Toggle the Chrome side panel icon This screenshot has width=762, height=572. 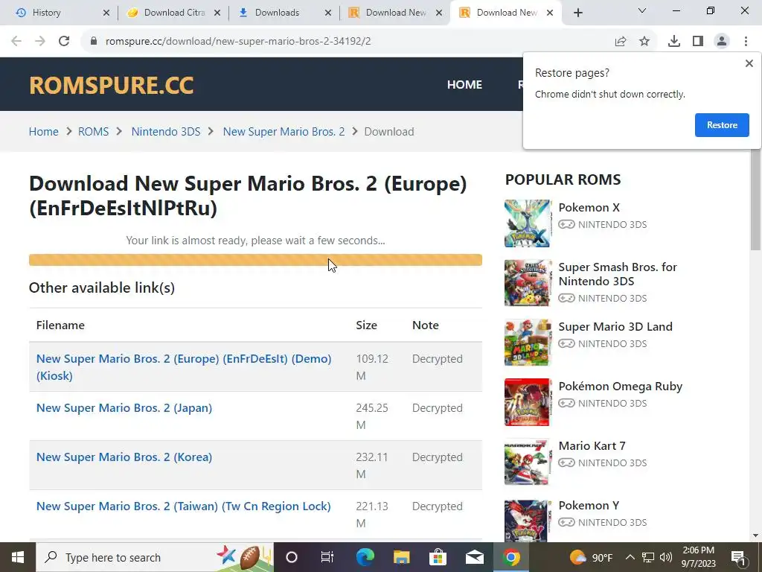coord(698,42)
